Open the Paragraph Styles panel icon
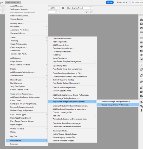Viewport: 143px width, 149px height. click(141, 75)
